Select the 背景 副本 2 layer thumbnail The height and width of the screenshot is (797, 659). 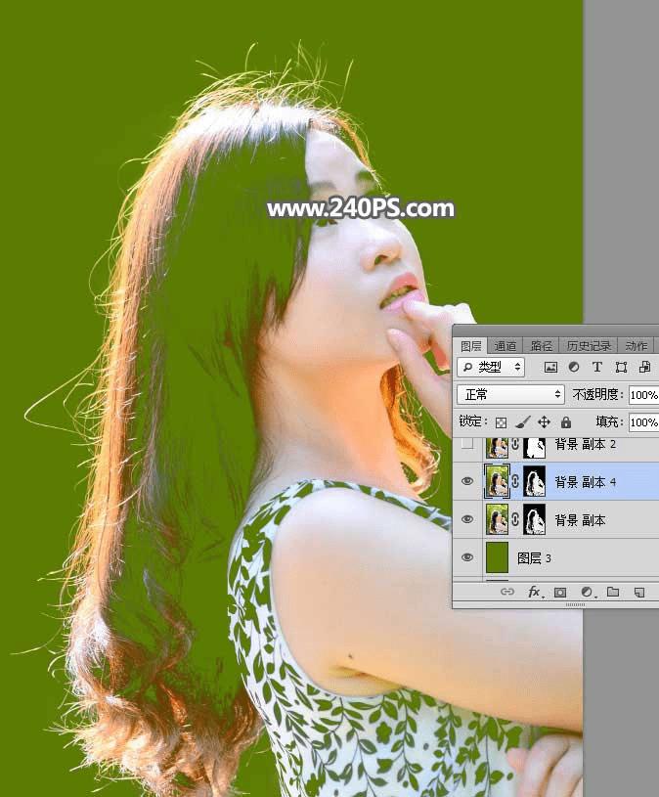coord(498,447)
